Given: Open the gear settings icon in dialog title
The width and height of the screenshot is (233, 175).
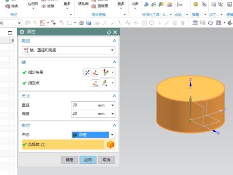Looking at the screenshot, I should coord(22,32).
